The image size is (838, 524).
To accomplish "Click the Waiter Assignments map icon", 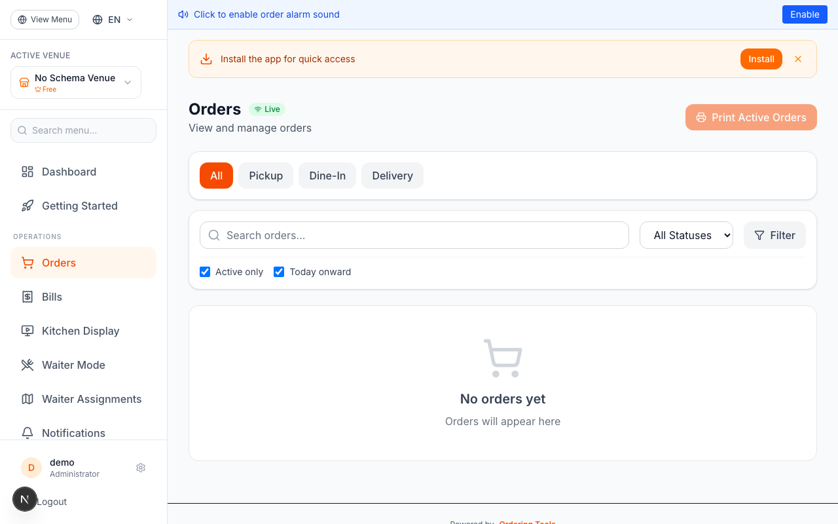I will pyautogui.click(x=27, y=399).
